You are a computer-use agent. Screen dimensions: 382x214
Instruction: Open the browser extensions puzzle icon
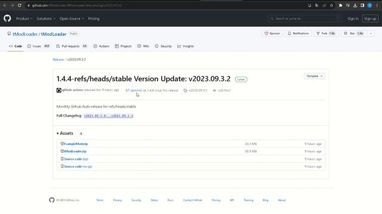point(340,5)
